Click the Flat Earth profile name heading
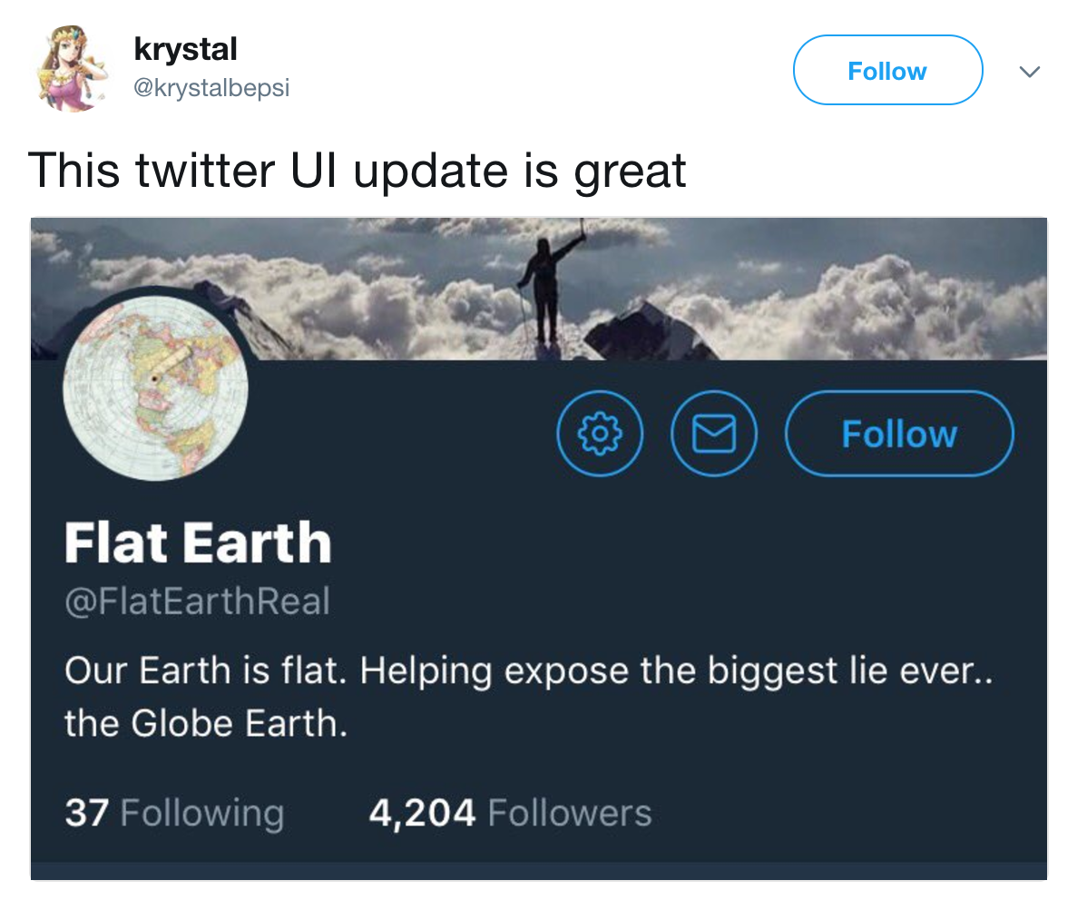 point(198,542)
